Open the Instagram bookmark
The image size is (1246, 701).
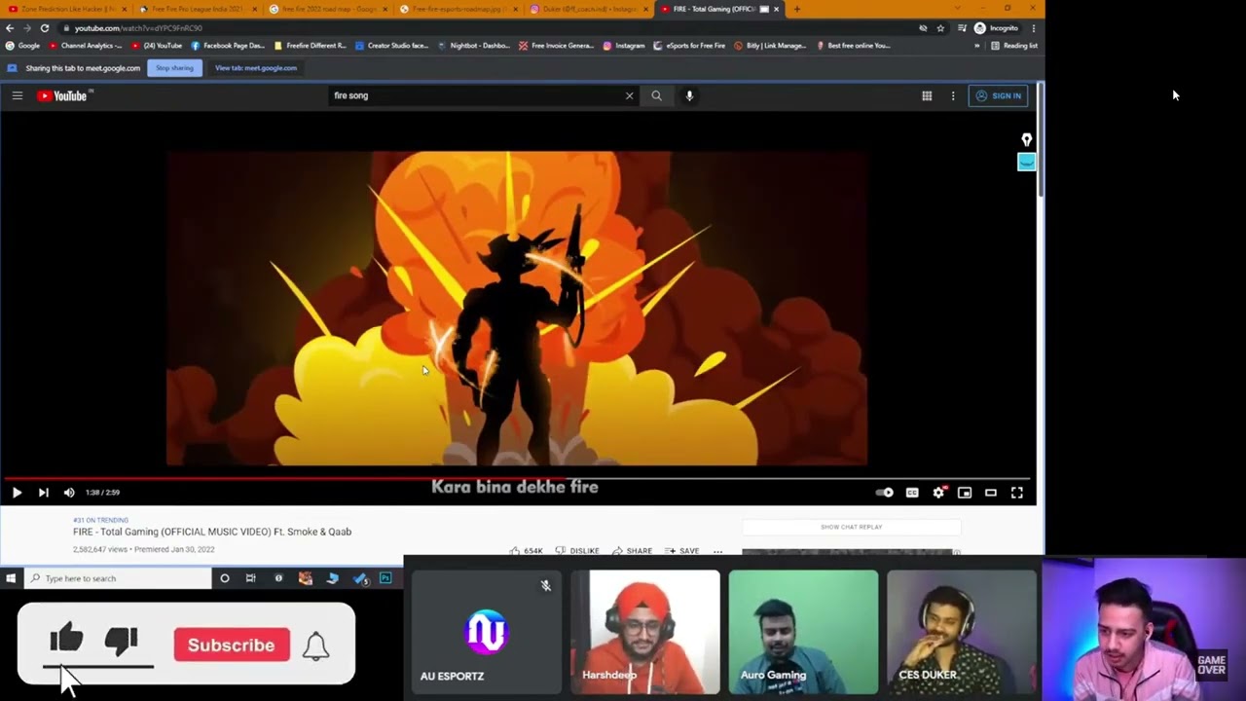pos(624,46)
